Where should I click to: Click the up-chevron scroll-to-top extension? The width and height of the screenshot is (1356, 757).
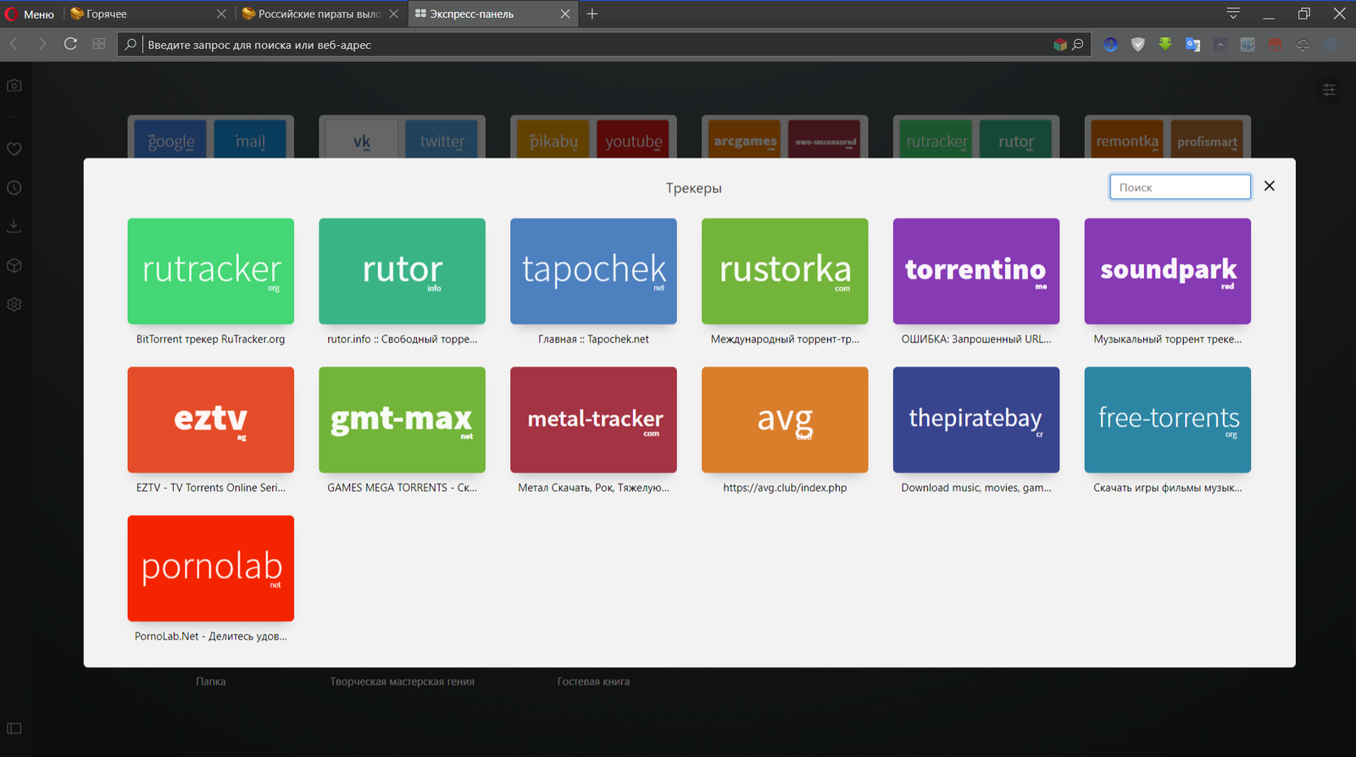(1220, 44)
